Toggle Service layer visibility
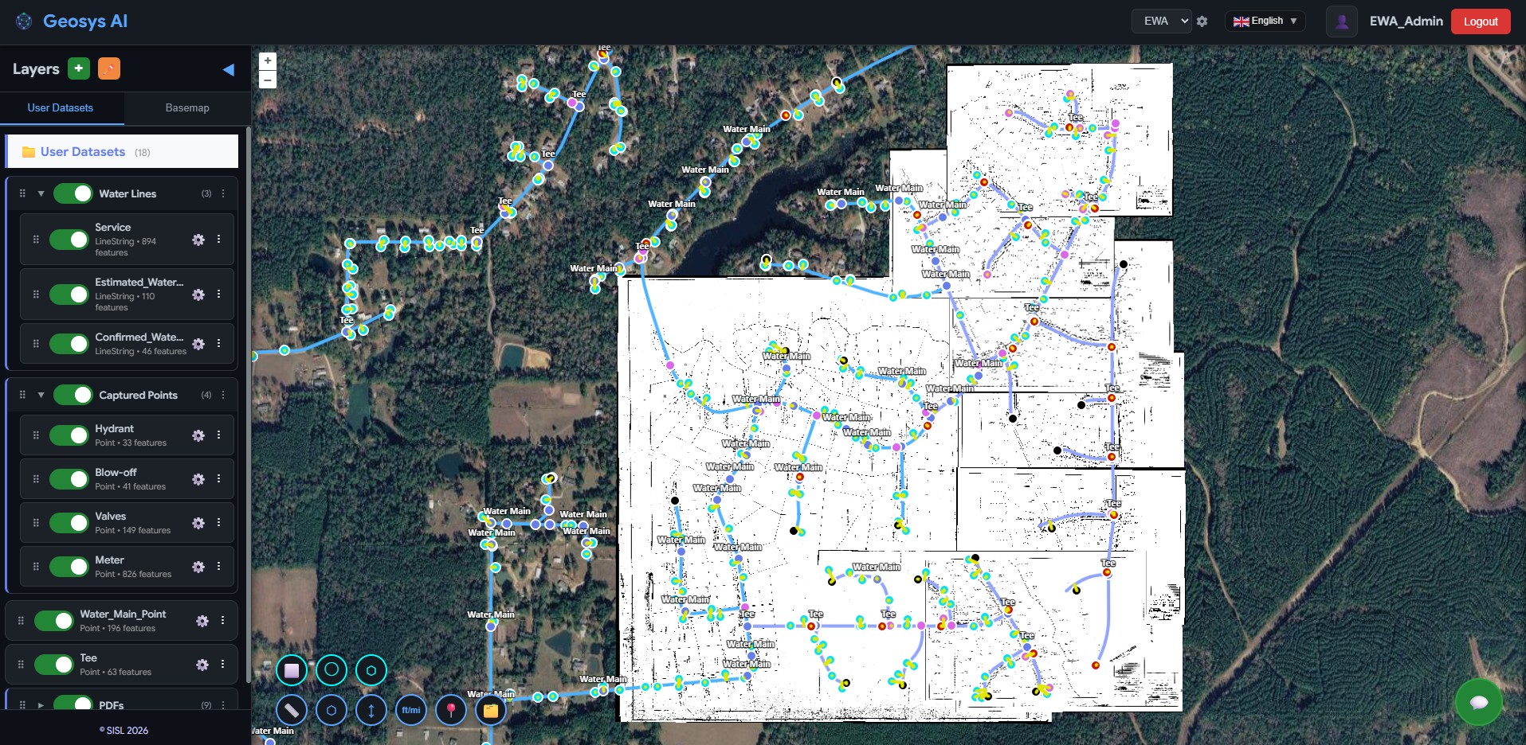Screen dimensions: 1526x745 coord(69,240)
